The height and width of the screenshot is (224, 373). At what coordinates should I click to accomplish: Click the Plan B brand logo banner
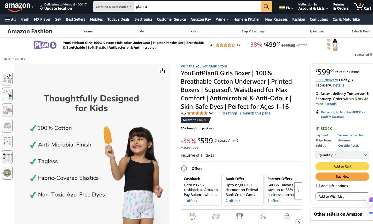pos(45,45)
